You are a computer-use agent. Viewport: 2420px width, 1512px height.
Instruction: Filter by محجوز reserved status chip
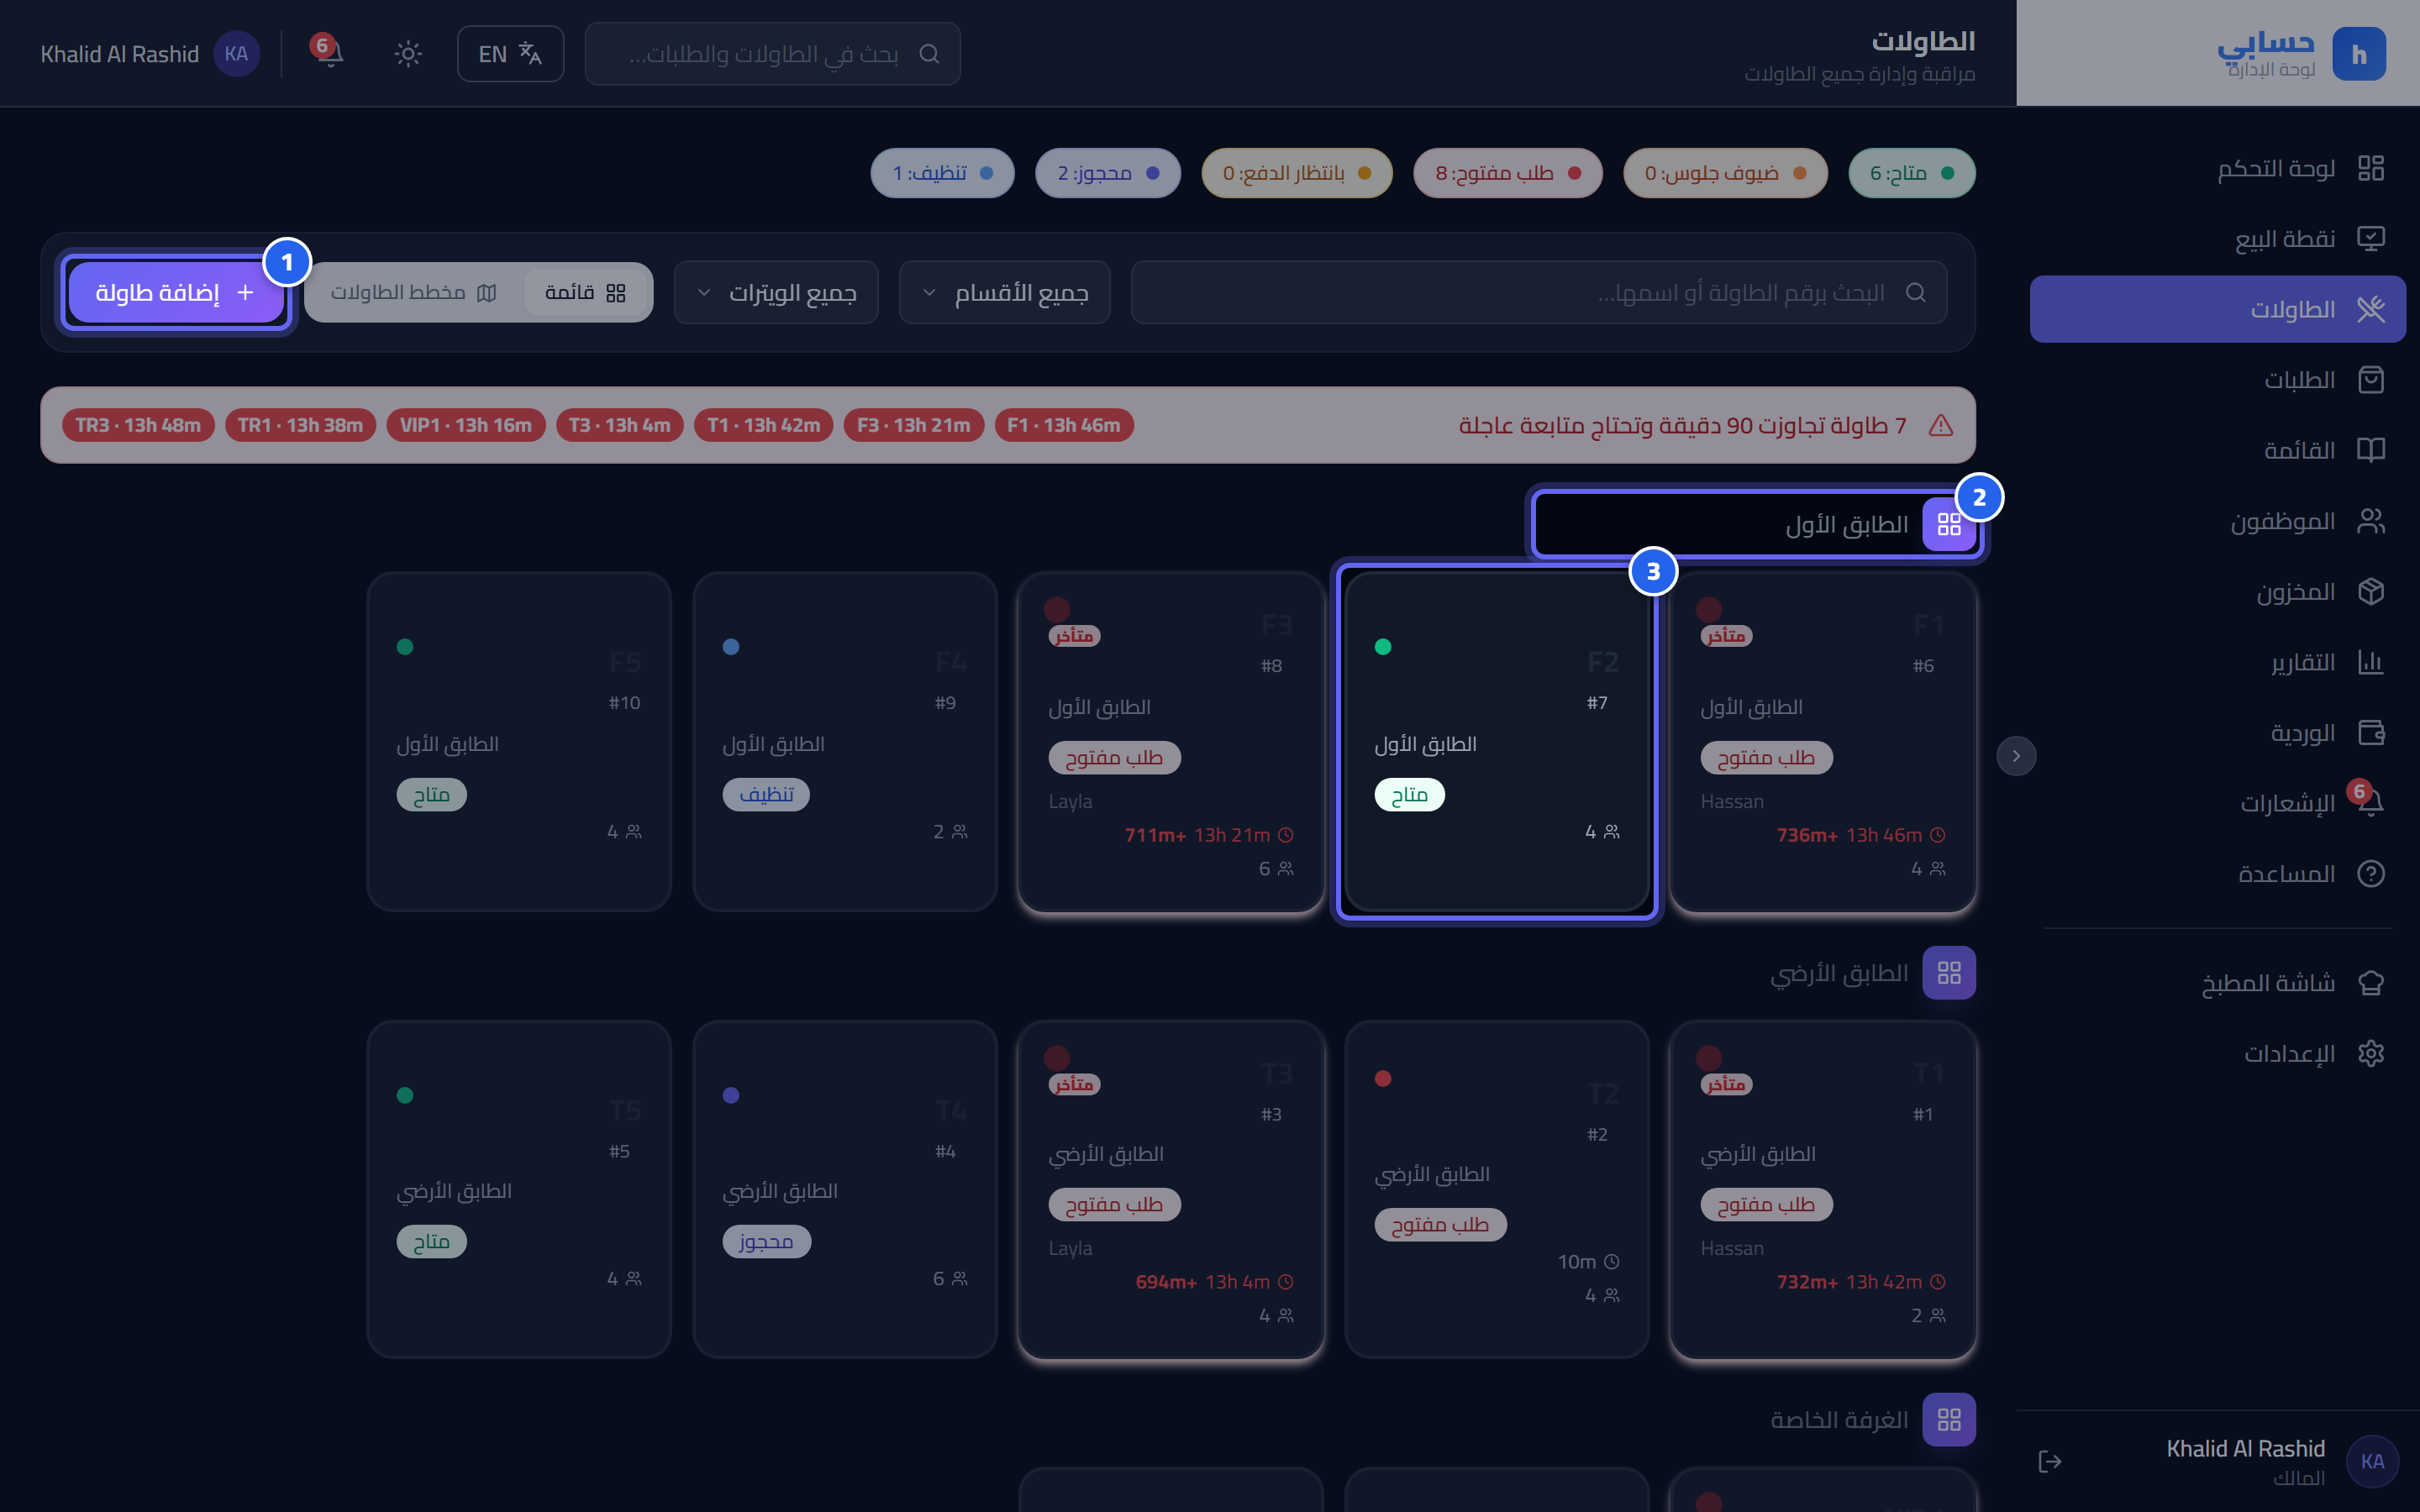coord(1108,173)
